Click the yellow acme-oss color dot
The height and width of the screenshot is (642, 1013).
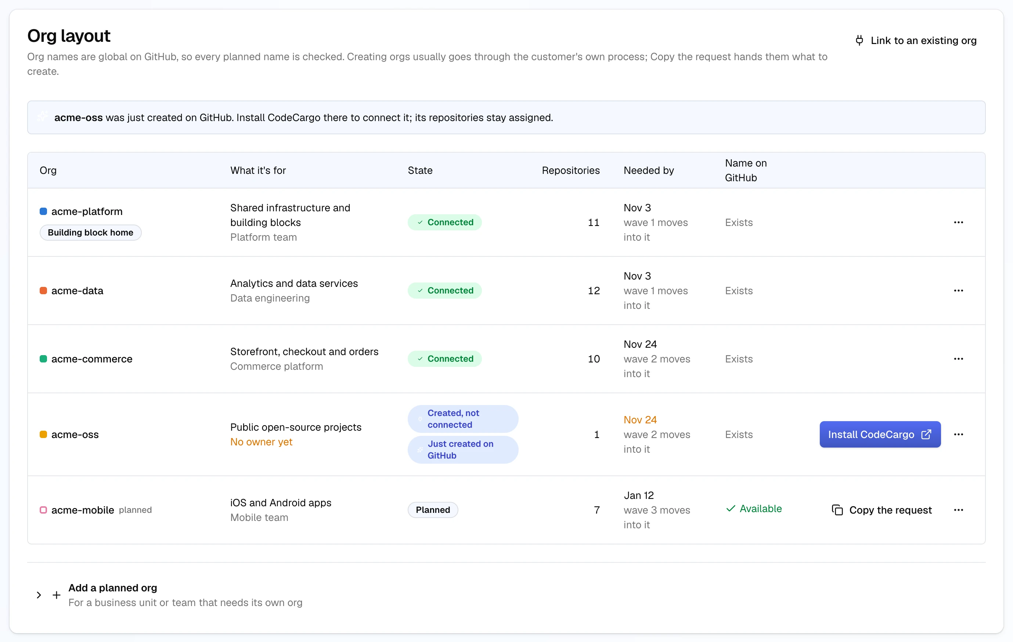coord(43,434)
